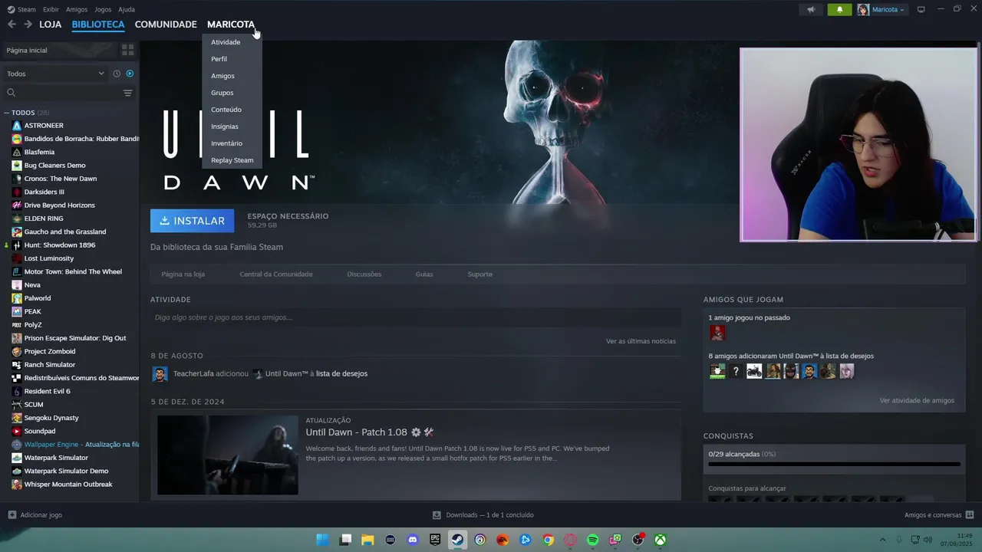This screenshot has width=982, height=552.
Task: Open the COMUNIDADE tab
Action: click(166, 25)
